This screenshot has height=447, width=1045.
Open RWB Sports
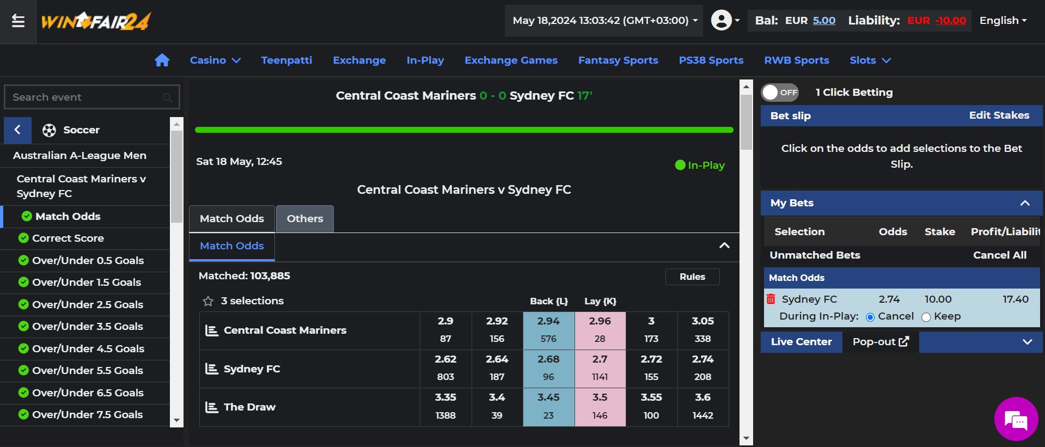pyautogui.click(x=797, y=60)
